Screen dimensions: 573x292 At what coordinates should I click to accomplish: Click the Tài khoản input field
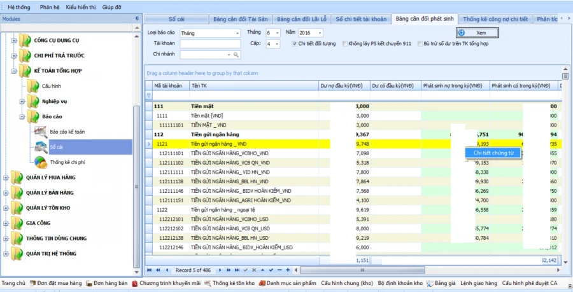coord(210,44)
